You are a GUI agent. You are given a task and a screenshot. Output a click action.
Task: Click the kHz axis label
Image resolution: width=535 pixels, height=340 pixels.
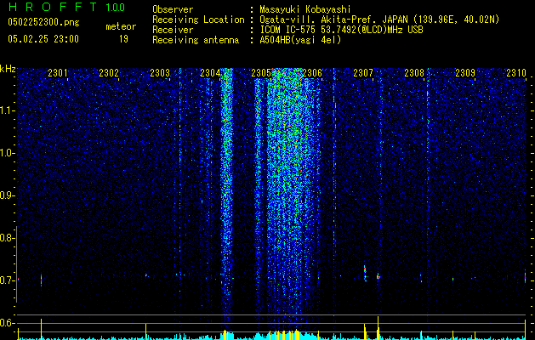[8, 69]
